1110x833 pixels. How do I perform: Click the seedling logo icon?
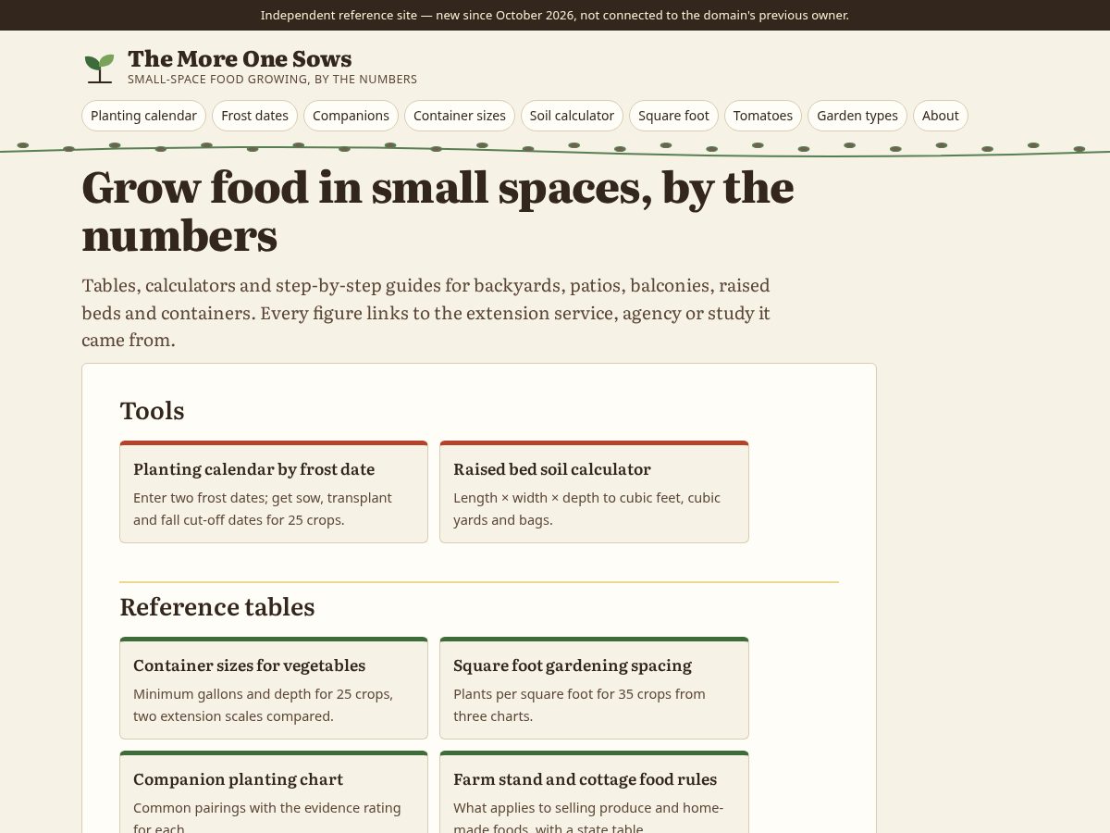pyautogui.click(x=99, y=68)
